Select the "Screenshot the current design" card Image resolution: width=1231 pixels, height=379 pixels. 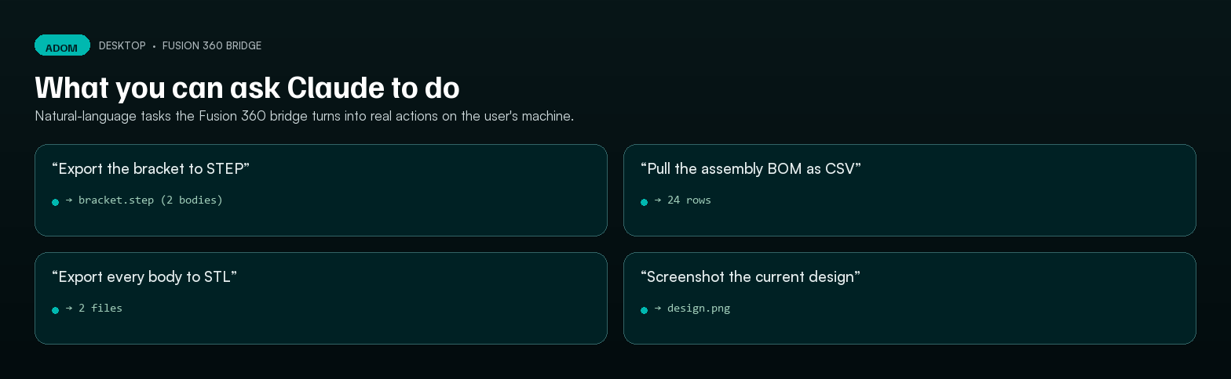click(910, 298)
